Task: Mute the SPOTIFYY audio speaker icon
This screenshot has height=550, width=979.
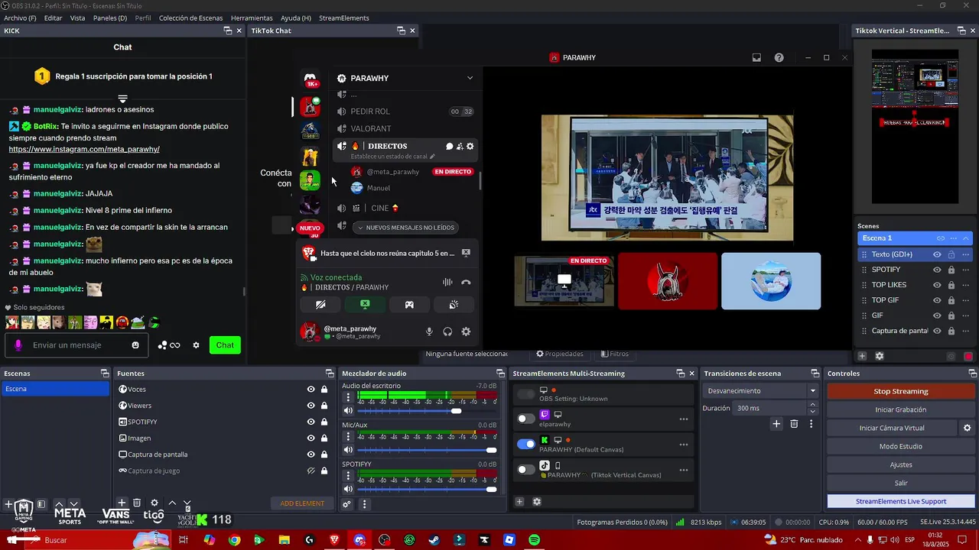Action: click(x=348, y=489)
